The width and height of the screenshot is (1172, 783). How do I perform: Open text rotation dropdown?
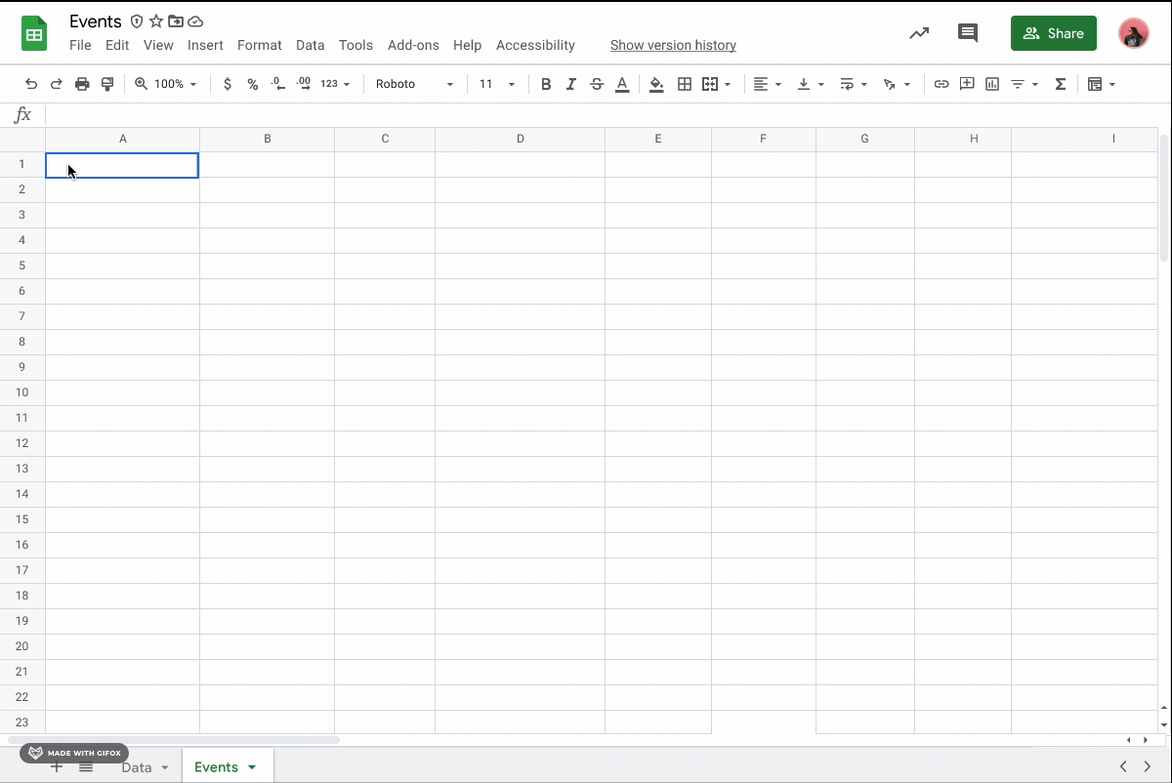pyautogui.click(x=897, y=84)
